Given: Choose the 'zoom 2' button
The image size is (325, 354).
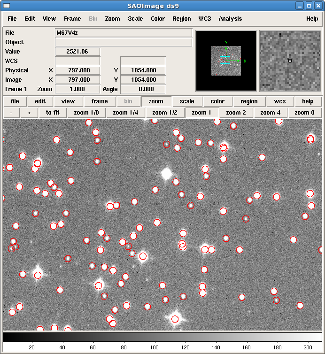Looking at the screenshot, I should 236,113.
